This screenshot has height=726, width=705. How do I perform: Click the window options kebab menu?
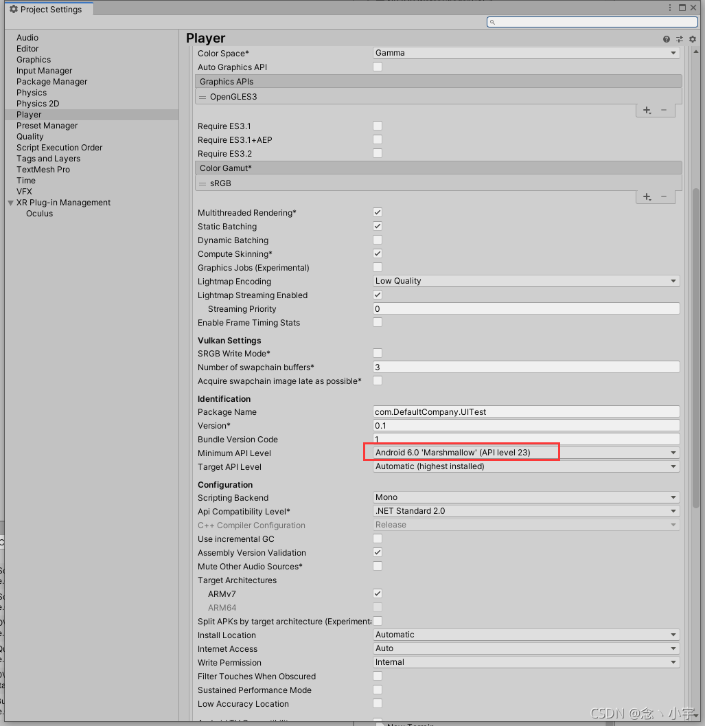point(670,8)
